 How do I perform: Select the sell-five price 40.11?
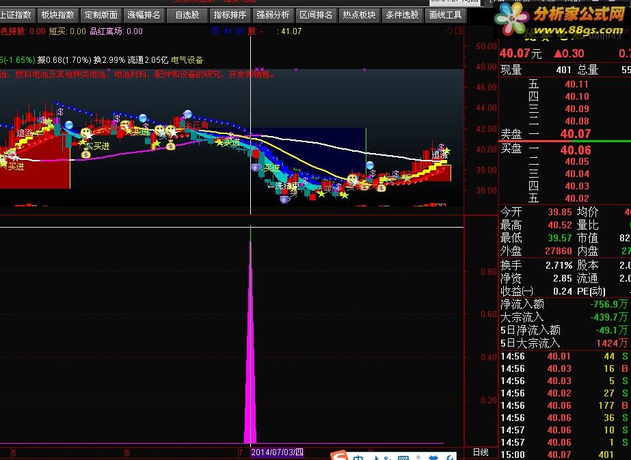click(x=577, y=84)
